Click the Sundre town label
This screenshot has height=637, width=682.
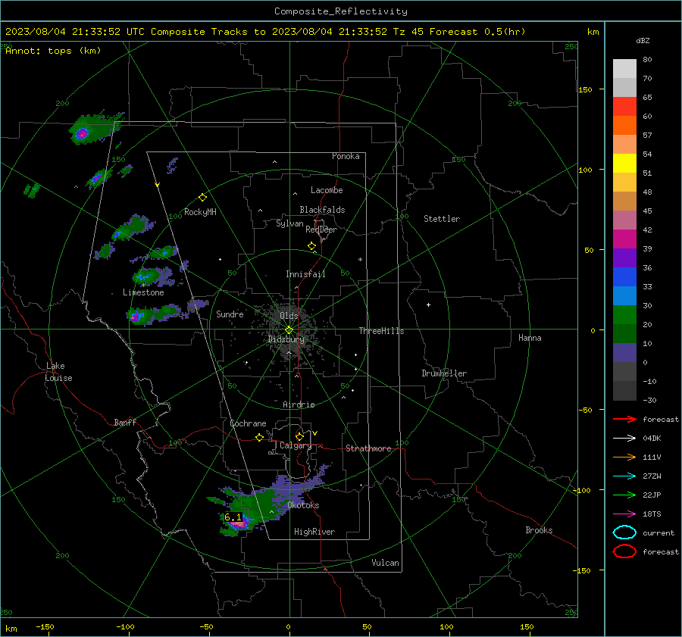point(230,314)
